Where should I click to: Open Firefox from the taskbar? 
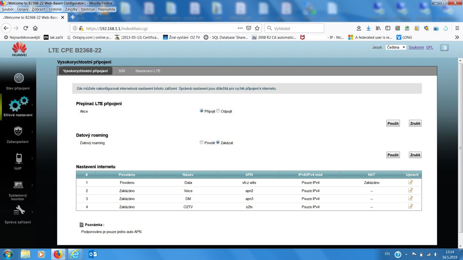pyautogui.click(x=58, y=254)
